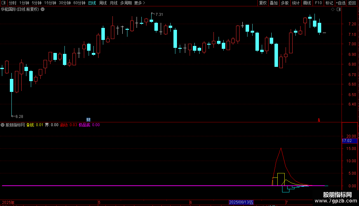This screenshot has height=206, width=359.
Task: Click the red S marker icon
Action: (x=319, y=120)
